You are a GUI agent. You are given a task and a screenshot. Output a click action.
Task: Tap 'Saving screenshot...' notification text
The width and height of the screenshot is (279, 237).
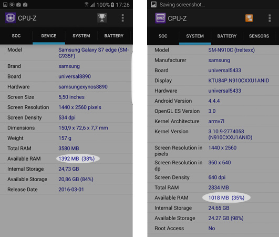[182, 5]
